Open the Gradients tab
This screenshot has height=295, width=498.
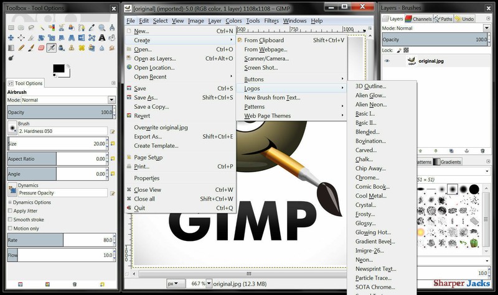click(x=447, y=162)
